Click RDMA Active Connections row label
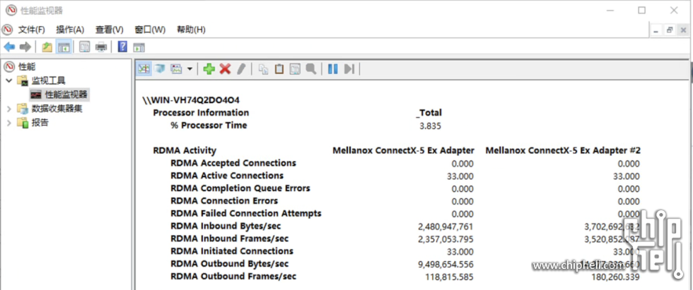693x290 pixels. point(227,176)
